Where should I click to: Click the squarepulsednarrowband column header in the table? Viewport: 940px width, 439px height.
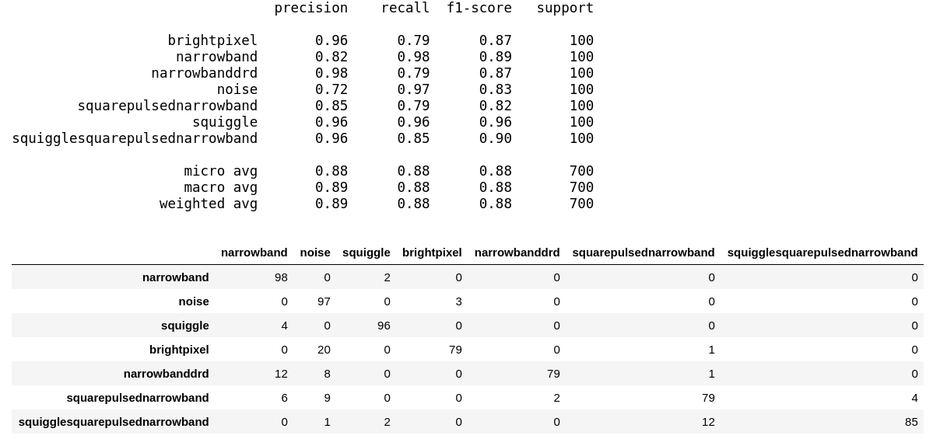pyautogui.click(x=643, y=253)
